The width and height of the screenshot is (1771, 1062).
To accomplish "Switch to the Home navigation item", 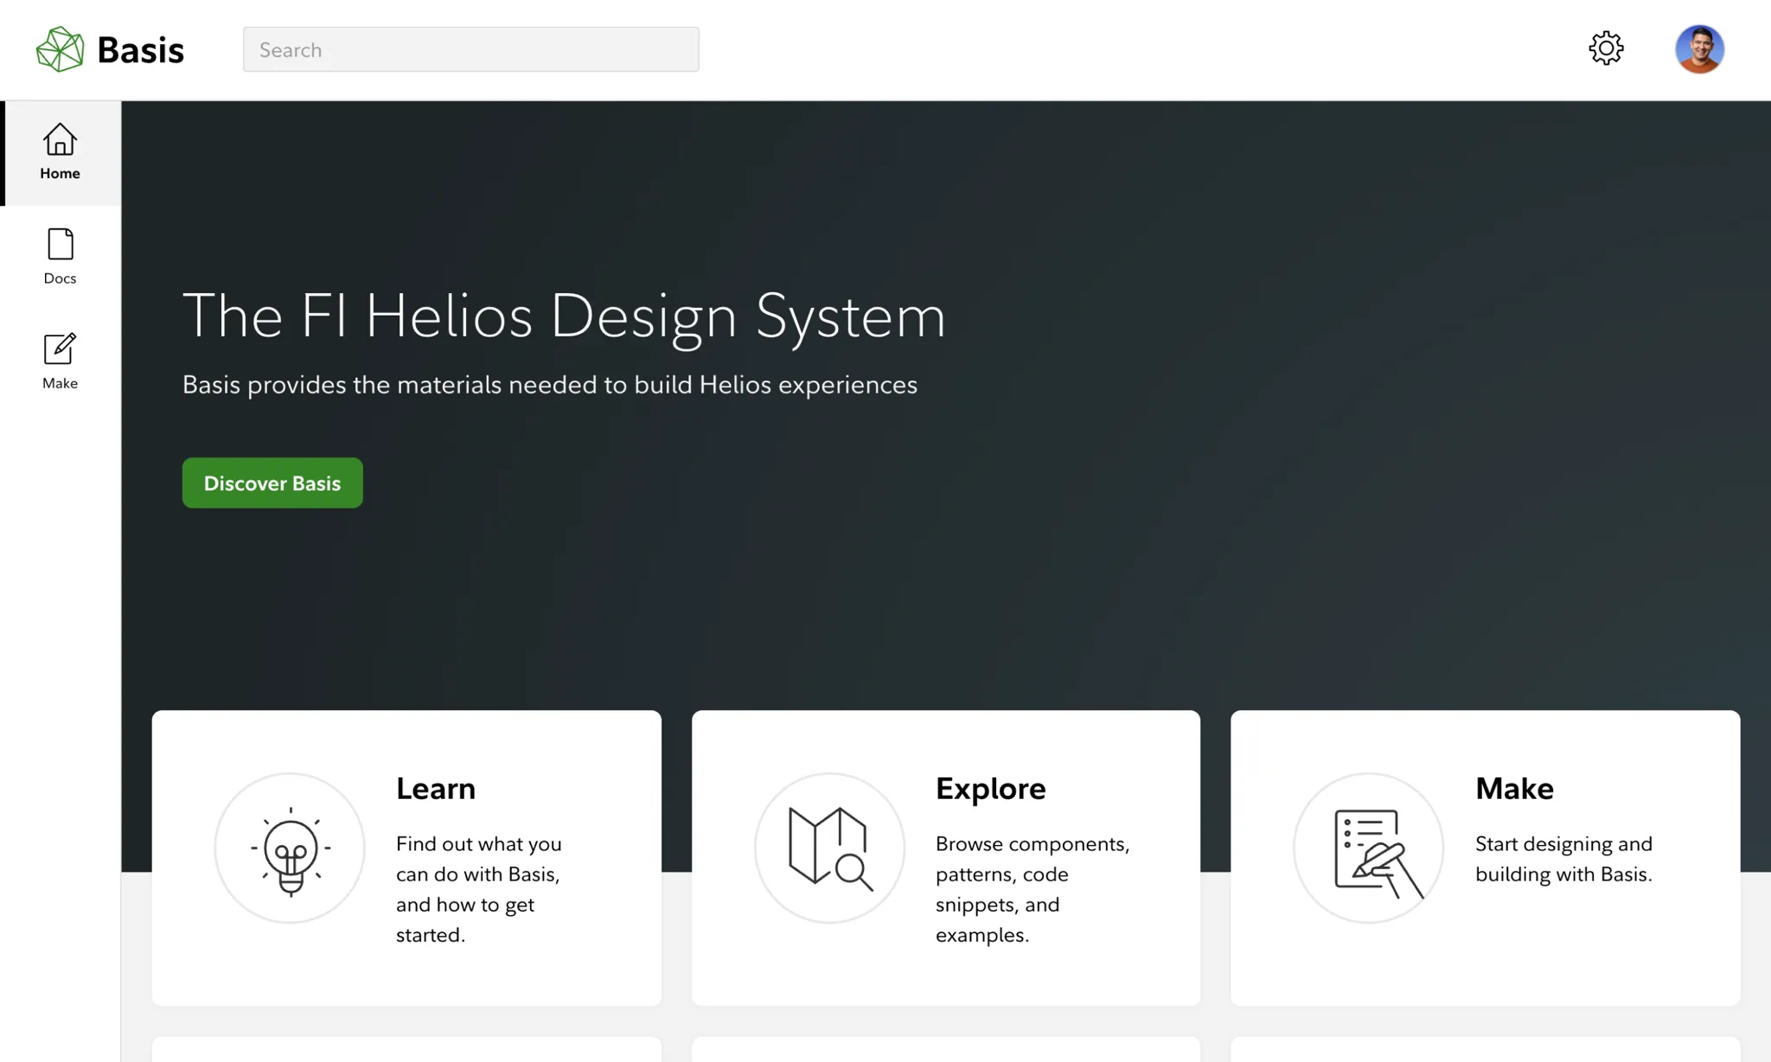I will click(x=59, y=154).
